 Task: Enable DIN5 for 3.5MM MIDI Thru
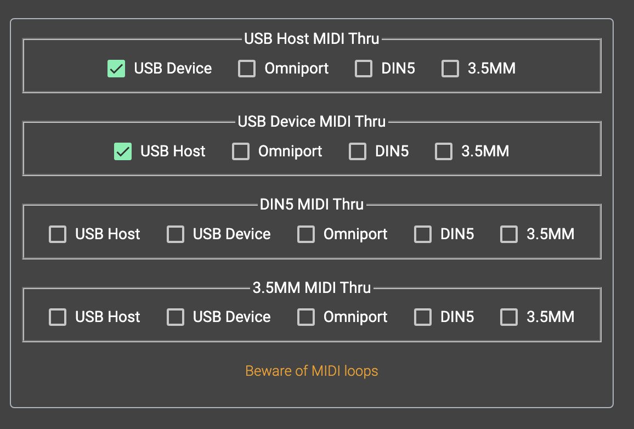pos(423,317)
